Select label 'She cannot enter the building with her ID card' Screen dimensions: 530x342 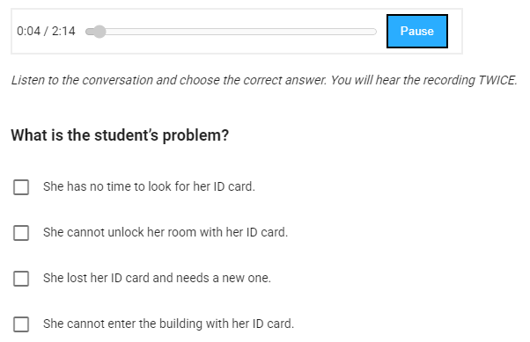pos(168,324)
